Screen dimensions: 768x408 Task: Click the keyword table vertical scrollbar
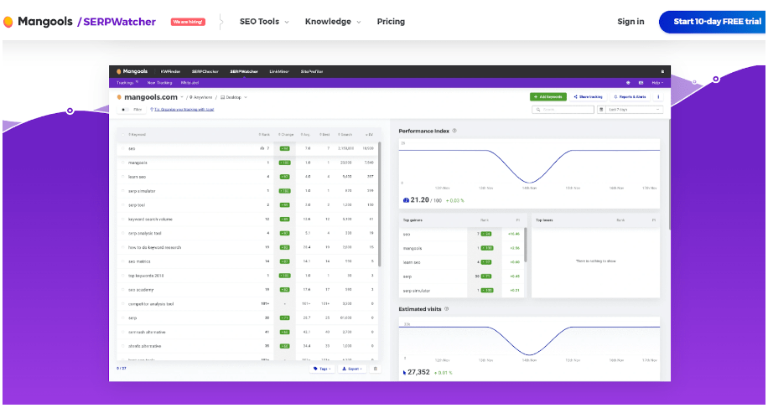[380, 204]
